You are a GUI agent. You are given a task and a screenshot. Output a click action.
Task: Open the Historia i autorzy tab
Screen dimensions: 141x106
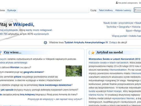[123, 10]
